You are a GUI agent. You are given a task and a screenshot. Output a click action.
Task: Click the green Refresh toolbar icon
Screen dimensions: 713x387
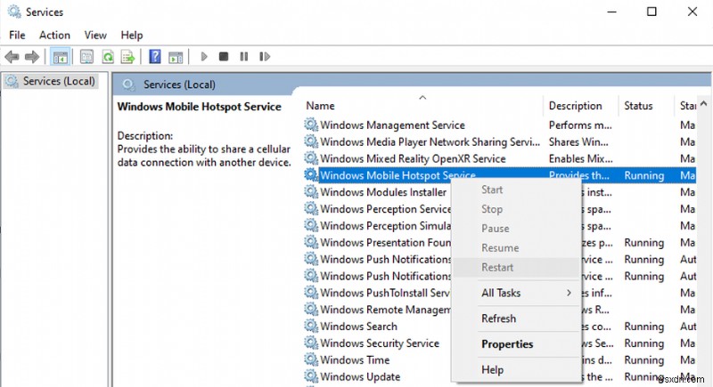coord(108,57)
